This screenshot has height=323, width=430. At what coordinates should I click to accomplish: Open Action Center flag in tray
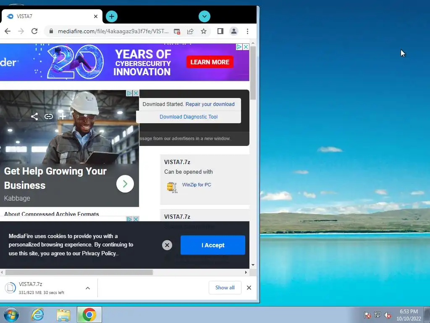coord(367,315)
